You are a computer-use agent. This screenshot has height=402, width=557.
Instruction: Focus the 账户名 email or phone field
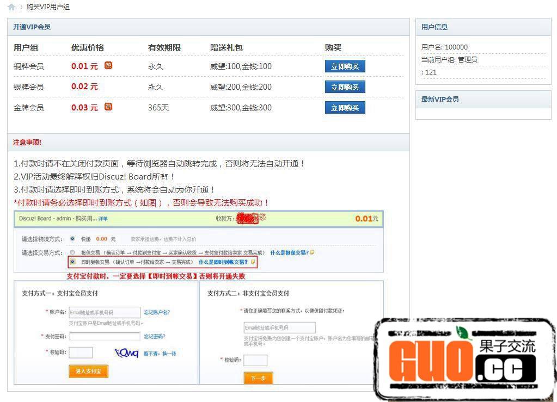105,312
